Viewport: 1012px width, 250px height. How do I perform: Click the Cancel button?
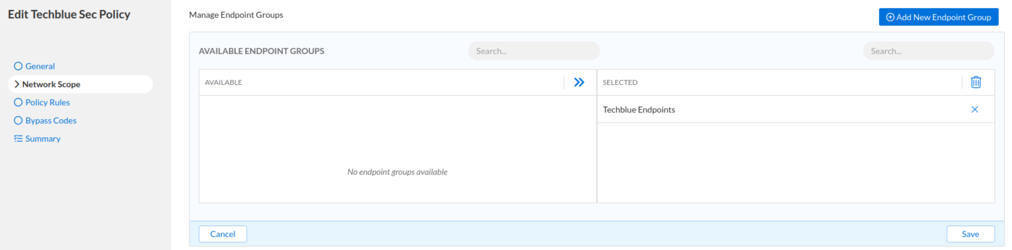tap(222, 234)
